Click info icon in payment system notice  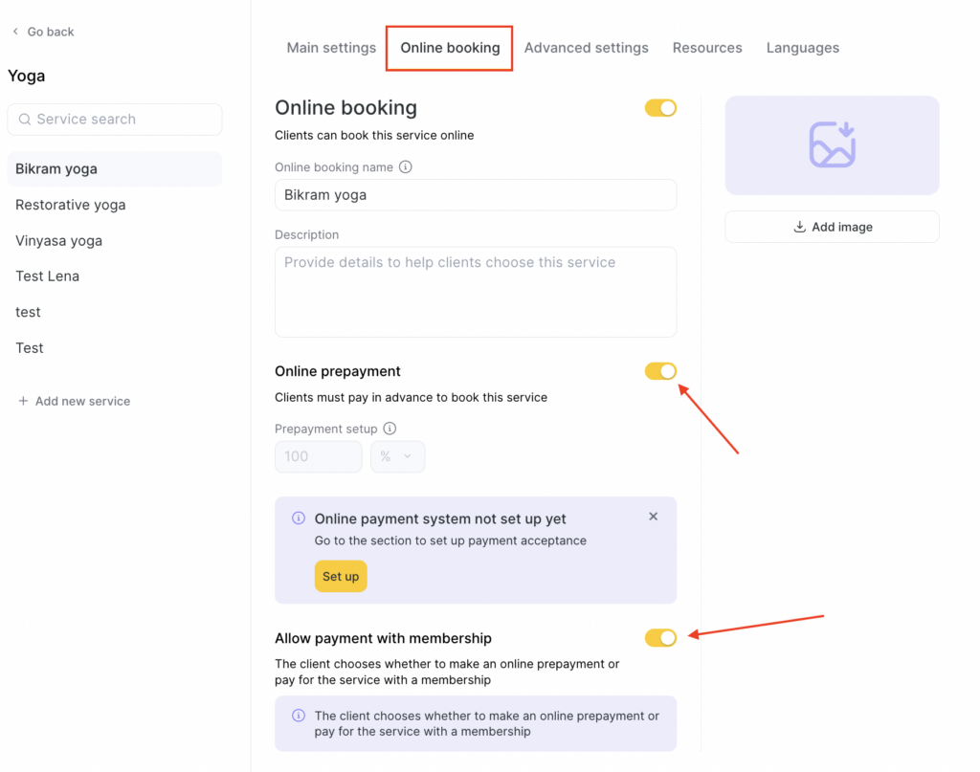tap(298, 518)
